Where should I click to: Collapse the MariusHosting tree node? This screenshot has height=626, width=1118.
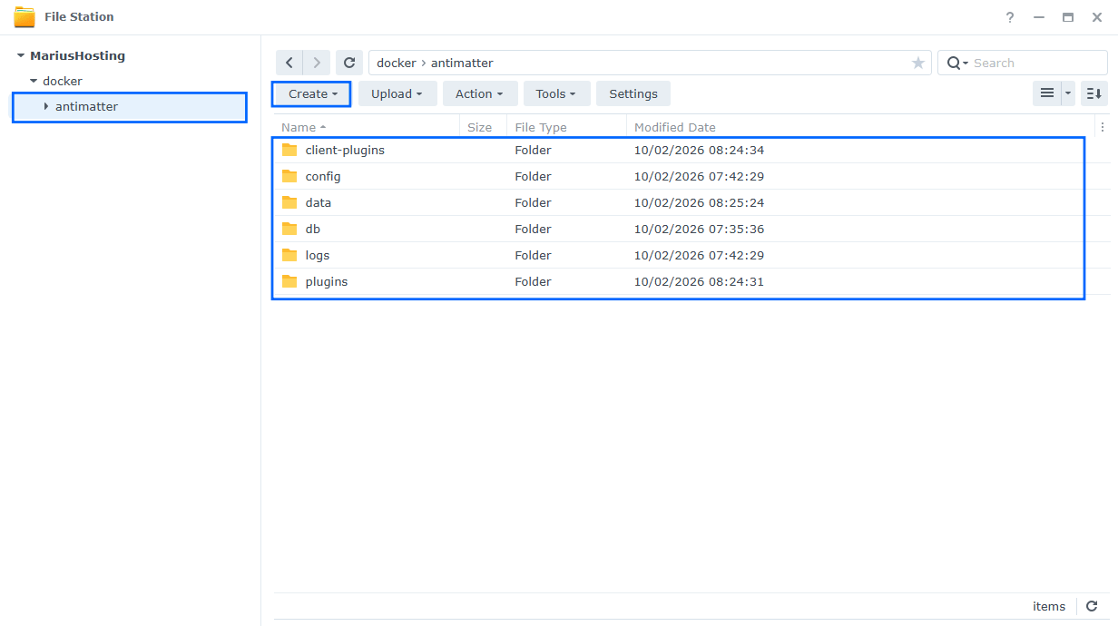tap(21, 55)
